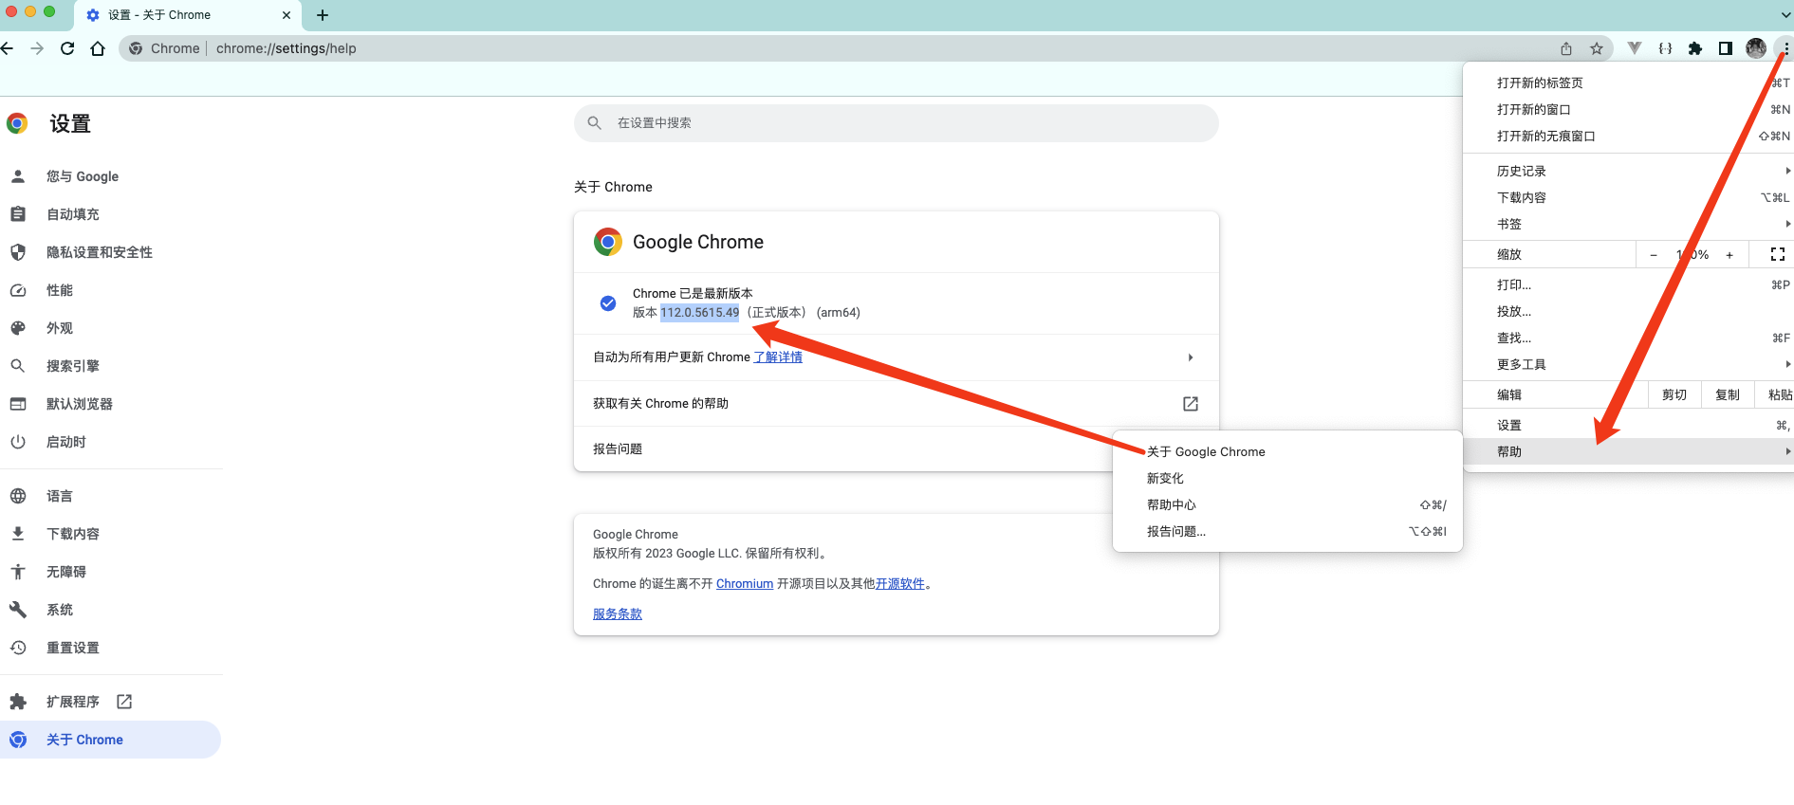The height and width of the screenshot is (805, 1794).
Task: Focus the 在设置中搜索 search field
Action: [x=897, y=123]
